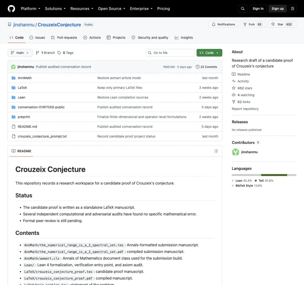The image size is (304, 285).
Task: Open the 'Restore aomart article mode' commit message
Action: [119, 78]
